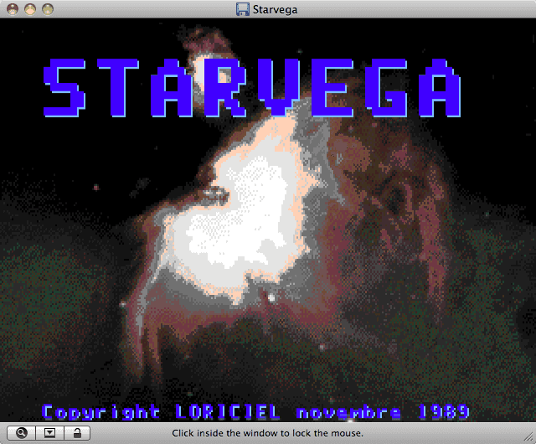Click 'Click inside the window to lock' message

pos(267,433)
